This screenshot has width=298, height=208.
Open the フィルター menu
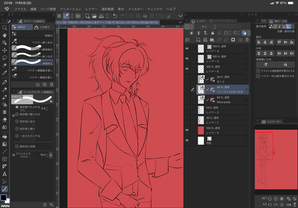pos(135,9)
